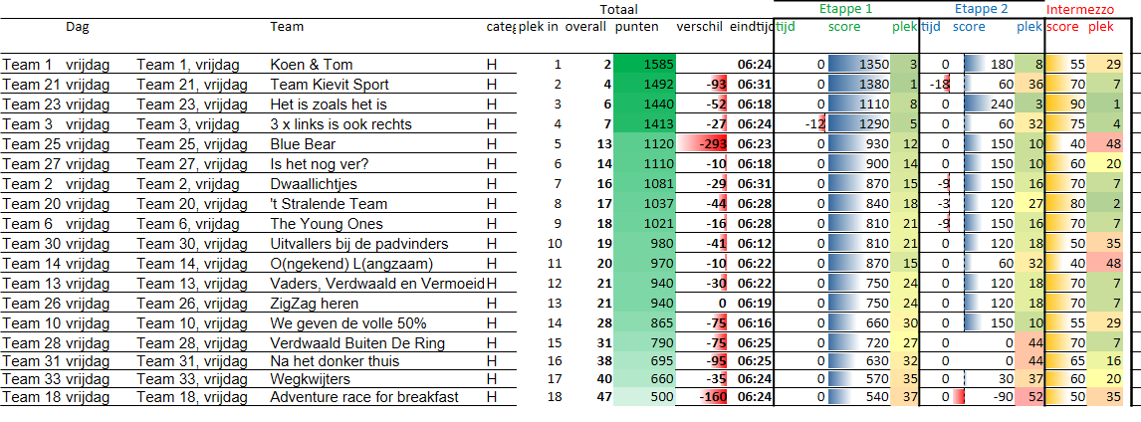Viewport: 1141px width, 422px height.
Task: Click the "punten" column header
Action: pos(637,27)
